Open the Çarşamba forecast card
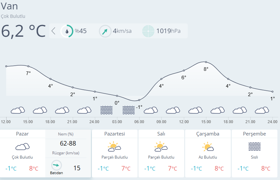 pos(208,134)
